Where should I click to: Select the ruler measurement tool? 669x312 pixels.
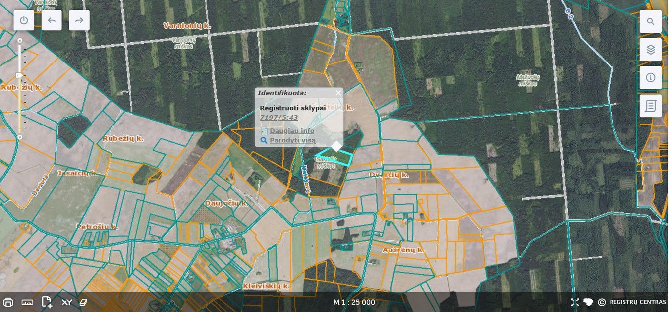click(x=27, y=302)
